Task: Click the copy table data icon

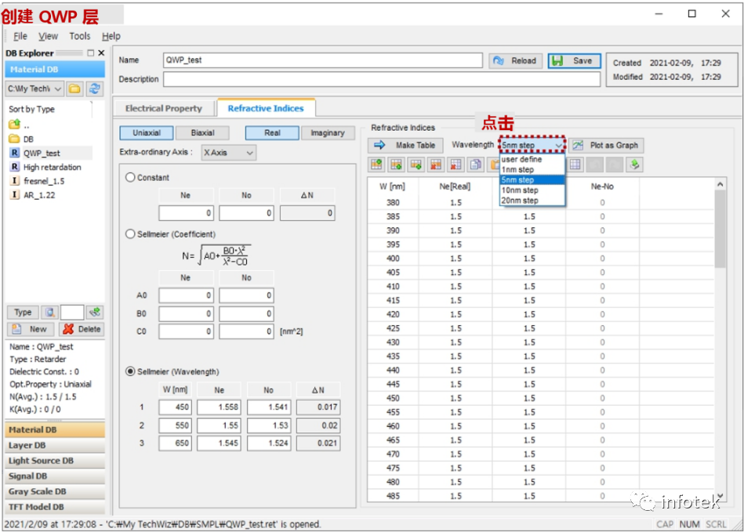Action: [475, 165]
